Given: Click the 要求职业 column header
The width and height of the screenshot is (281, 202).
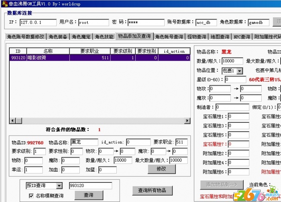Looking at the screenshot, I should tap(90, 51).
